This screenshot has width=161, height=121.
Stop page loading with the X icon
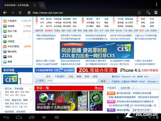pyautogui.click(x=20, y=13)
